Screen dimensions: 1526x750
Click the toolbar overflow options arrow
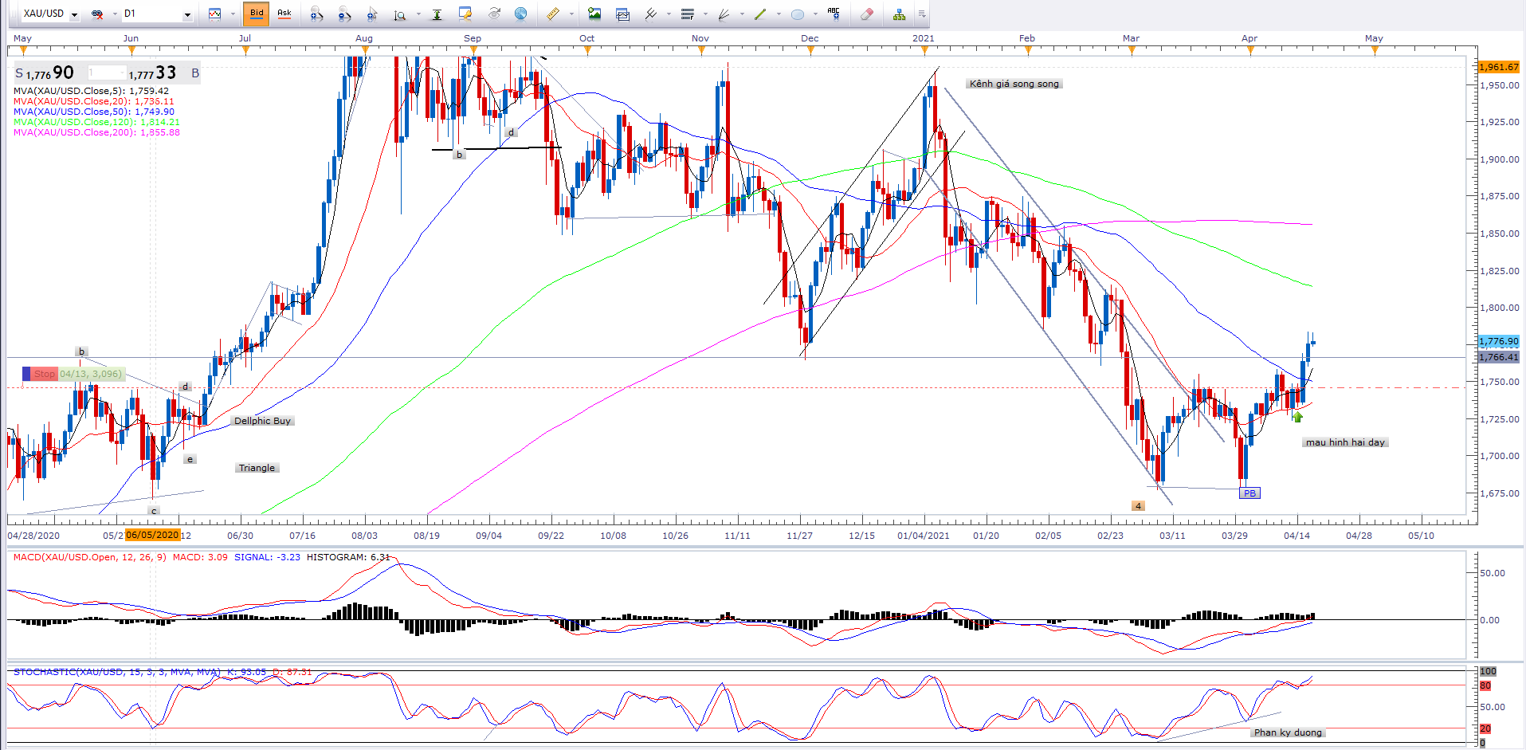coord(921,14)
